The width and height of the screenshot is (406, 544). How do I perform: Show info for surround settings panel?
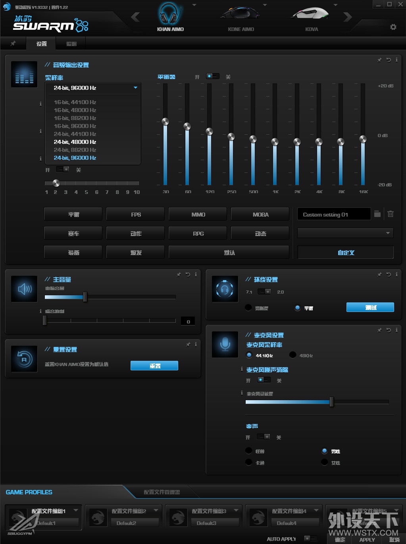tap(396, 275)
